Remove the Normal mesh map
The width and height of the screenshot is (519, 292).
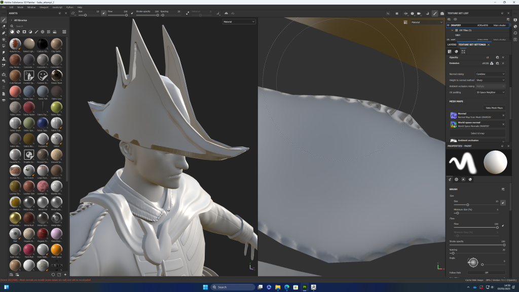pos(503,115)
